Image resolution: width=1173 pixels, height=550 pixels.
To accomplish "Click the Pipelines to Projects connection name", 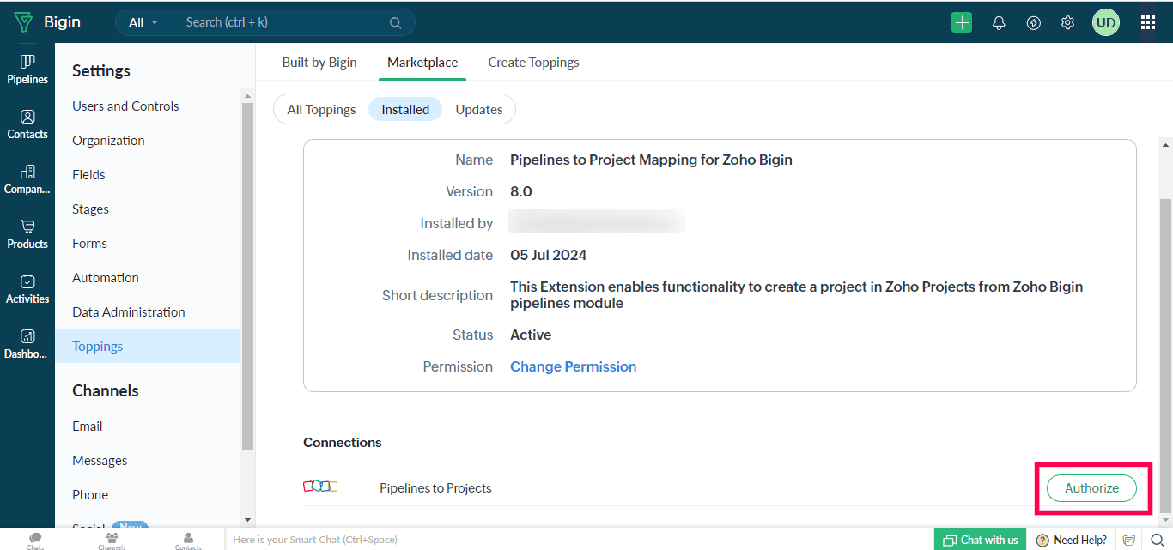I will coord(435,488).
